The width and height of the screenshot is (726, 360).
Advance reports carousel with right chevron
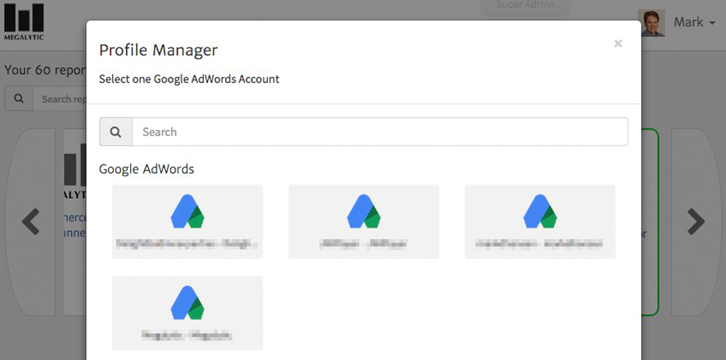click(x=696, y=222)
